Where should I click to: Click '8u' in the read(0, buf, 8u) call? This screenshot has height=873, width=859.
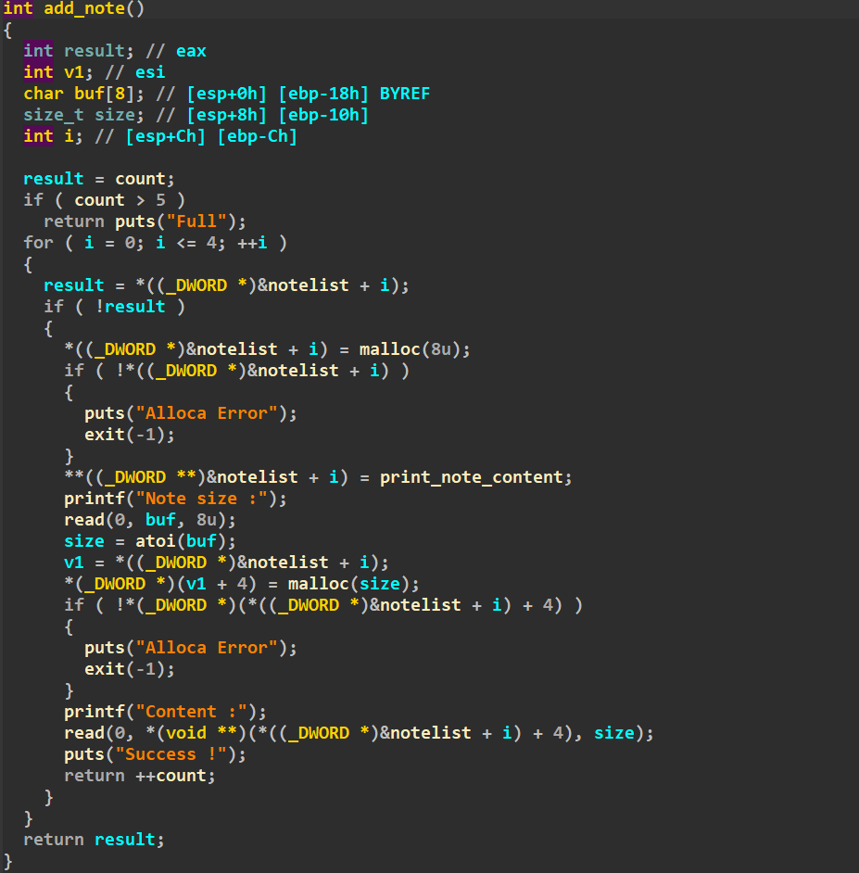click(x=207, y=520)
